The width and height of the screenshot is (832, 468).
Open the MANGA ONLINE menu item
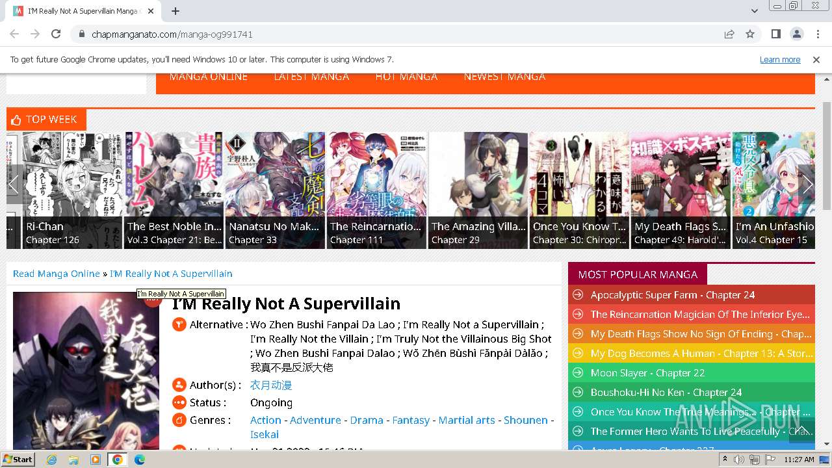[x=209, y=77]
